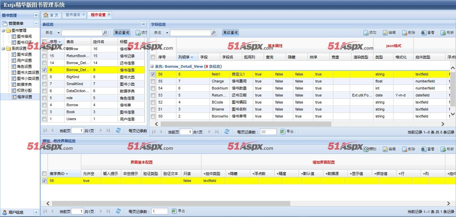
Task: Go to previous page in 表信息 pager
Action: (52, 131)
